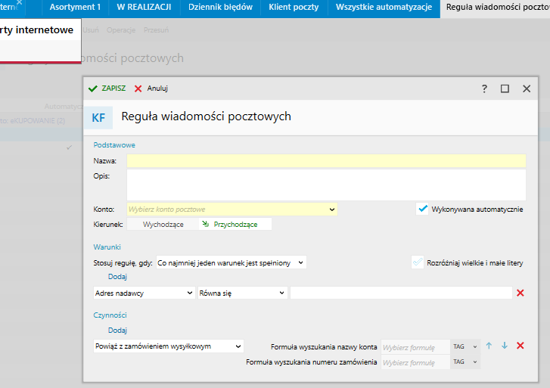Maximize the rule dialog window
This screenshot has width=550, height=388.
[x=505, y=88]
